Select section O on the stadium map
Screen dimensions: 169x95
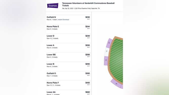106,61
